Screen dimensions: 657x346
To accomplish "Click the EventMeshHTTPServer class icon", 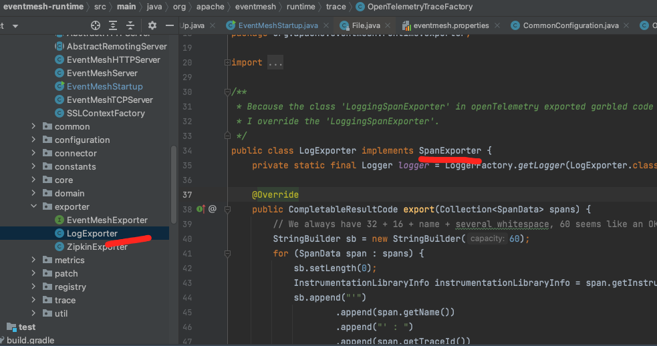I will [x=59, y=60].
